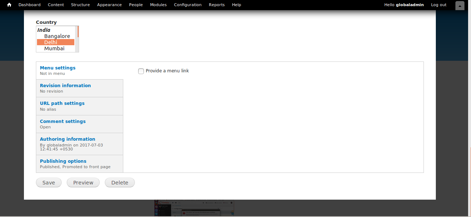
Task: Open the Authoring information tab
Action: 67,139
